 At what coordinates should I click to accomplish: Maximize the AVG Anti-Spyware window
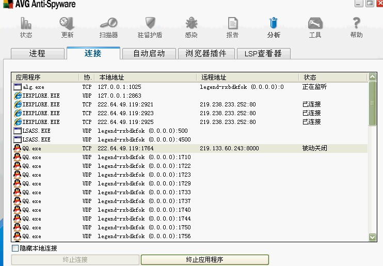pos(370,4)
